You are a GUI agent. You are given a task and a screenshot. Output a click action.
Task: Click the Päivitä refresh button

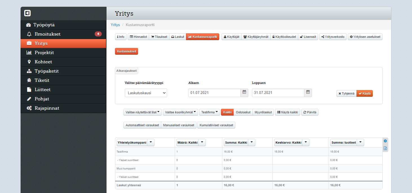click(x=310, y=112)
